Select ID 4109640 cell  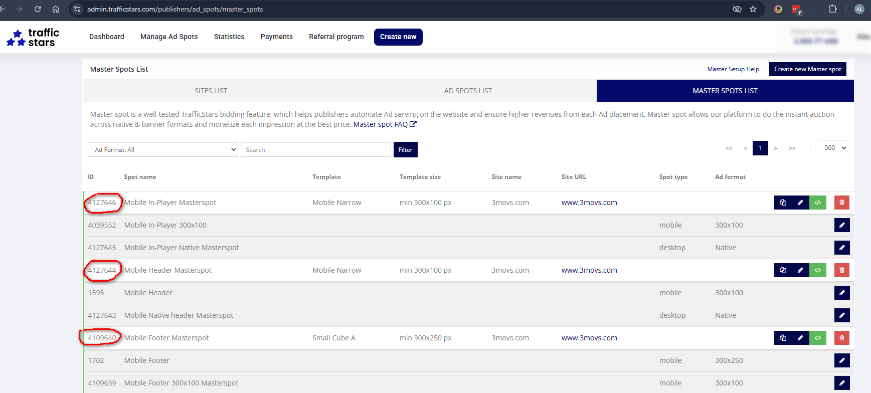coord(102,338)
